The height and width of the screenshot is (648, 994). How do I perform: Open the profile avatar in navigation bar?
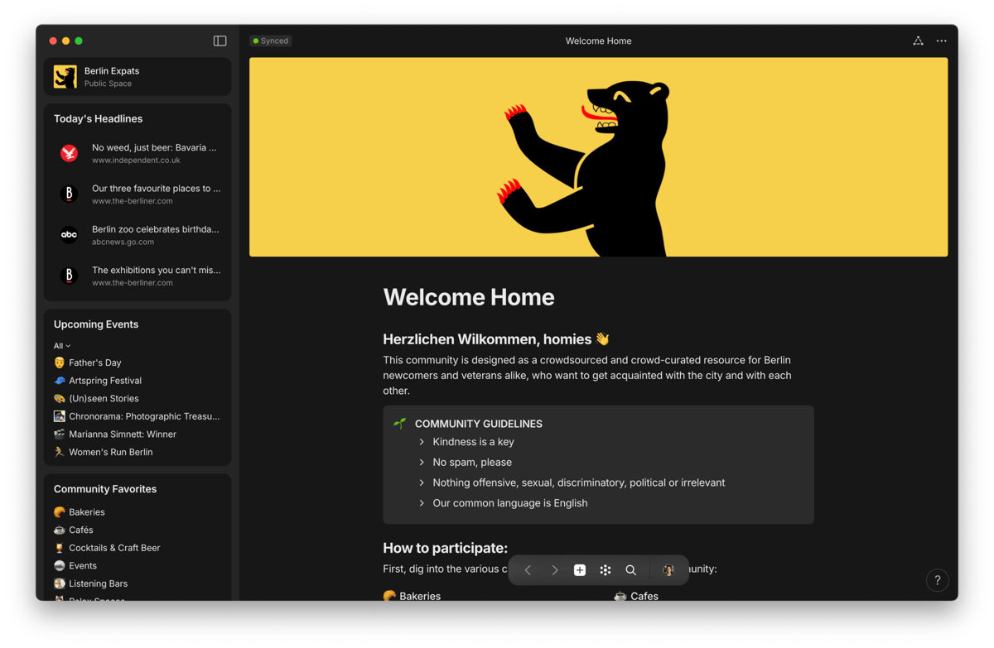coord(668,570)
